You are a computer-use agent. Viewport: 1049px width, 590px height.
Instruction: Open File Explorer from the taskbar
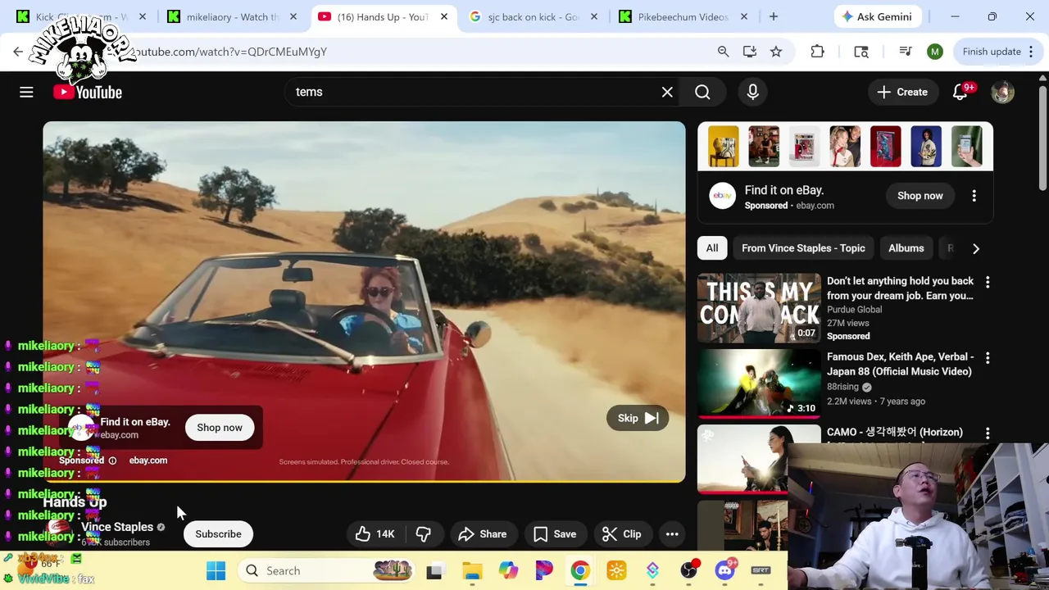(x=472, y=570)
